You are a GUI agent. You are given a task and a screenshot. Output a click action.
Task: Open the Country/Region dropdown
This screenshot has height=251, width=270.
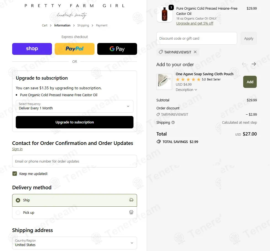75,243
